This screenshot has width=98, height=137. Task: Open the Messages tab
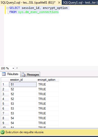[30, 75]
